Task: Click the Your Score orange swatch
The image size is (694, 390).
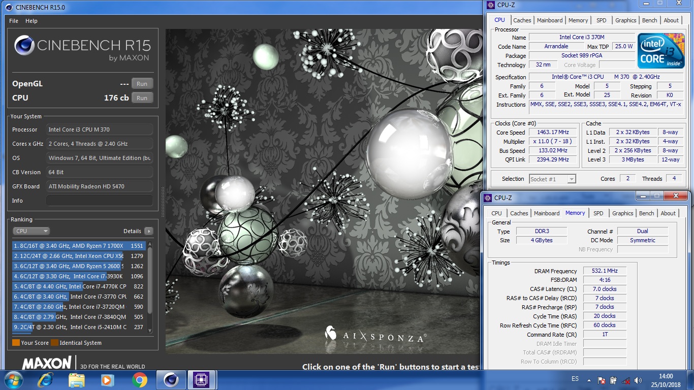Action: pyautogui.click(x=16, y=343)
